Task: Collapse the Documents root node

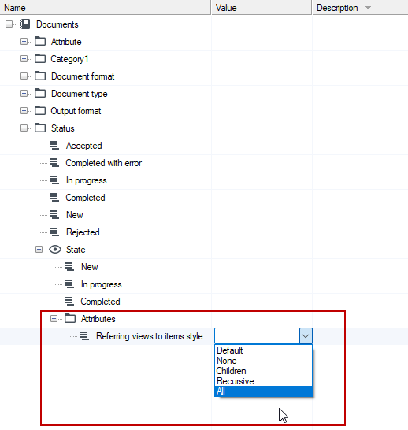Action: pos(9,24)
